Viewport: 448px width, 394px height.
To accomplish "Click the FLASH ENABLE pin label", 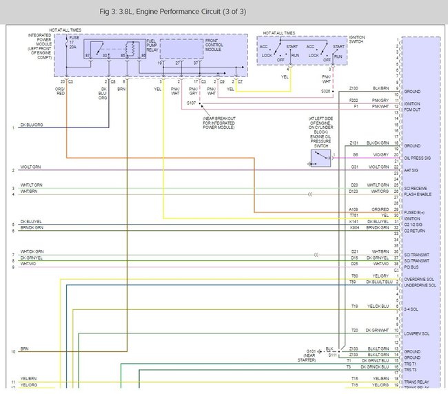I will [418, 194].
